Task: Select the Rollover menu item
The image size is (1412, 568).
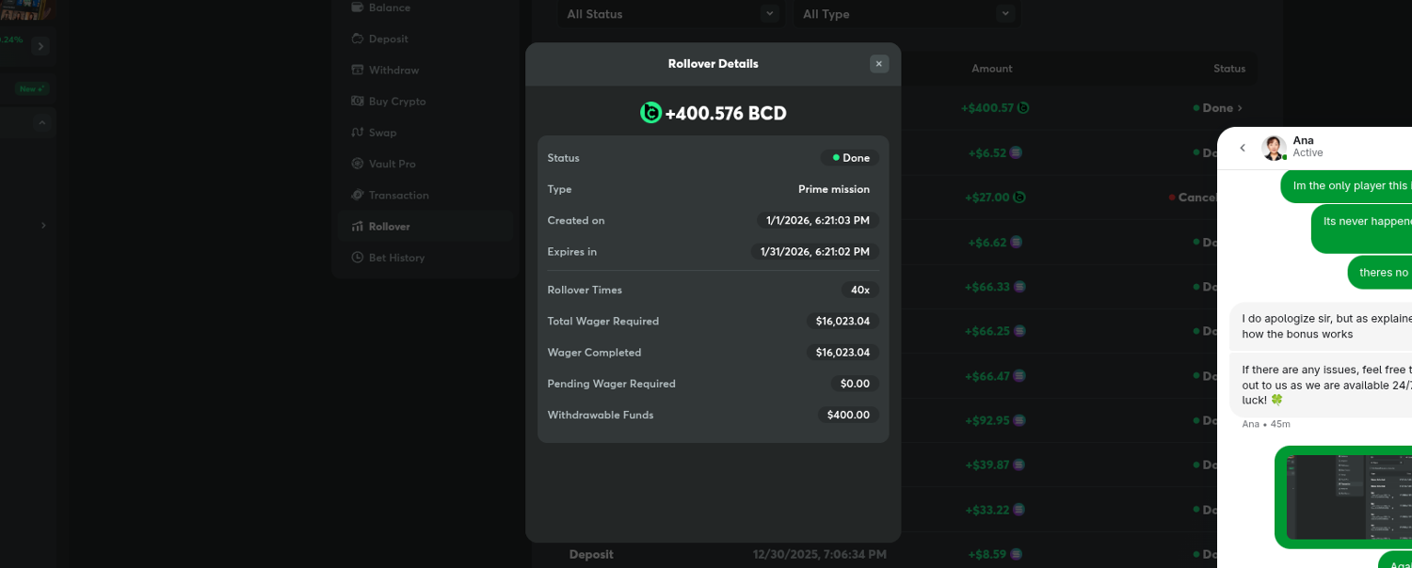Action: coord(389,227)
